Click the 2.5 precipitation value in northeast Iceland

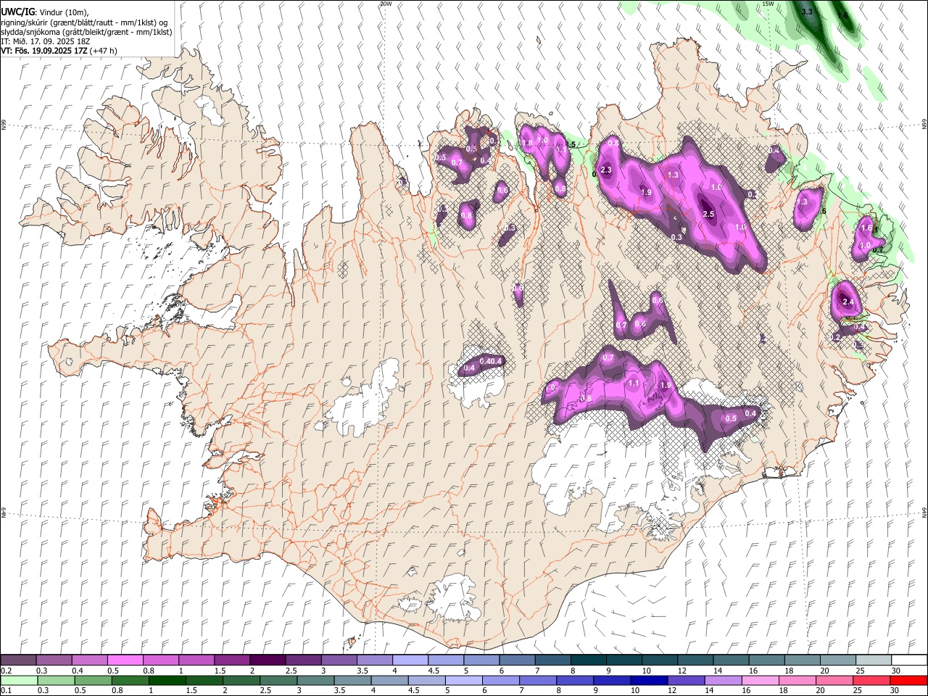709,215
